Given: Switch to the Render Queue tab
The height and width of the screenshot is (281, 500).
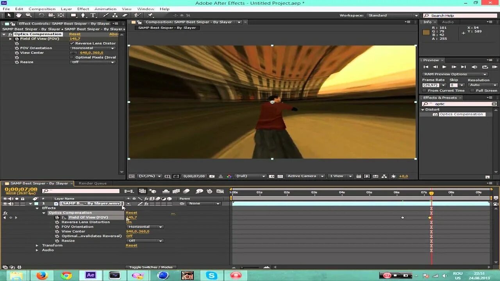Looking at the screenshot, I should coord(93,183).
